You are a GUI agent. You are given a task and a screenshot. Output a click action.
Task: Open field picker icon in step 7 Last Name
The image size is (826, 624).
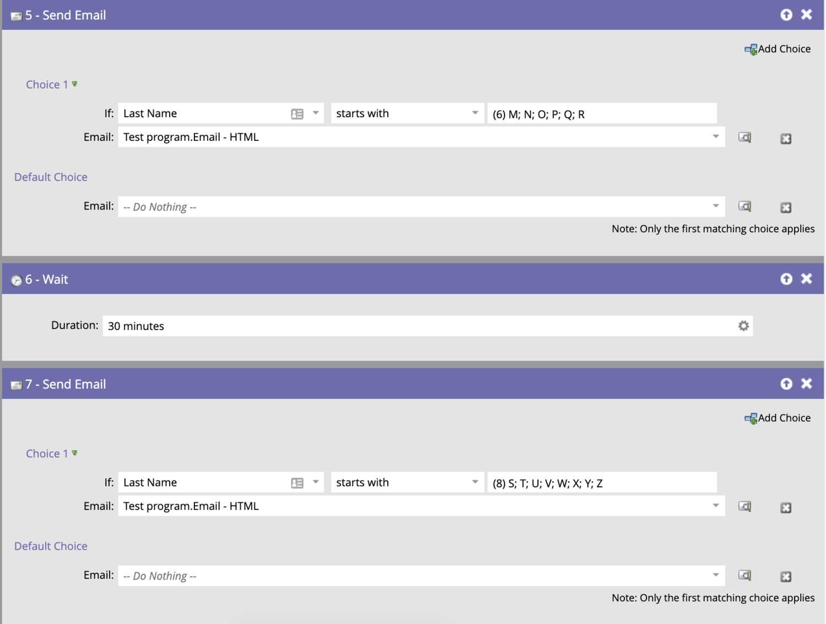point(297,483)
